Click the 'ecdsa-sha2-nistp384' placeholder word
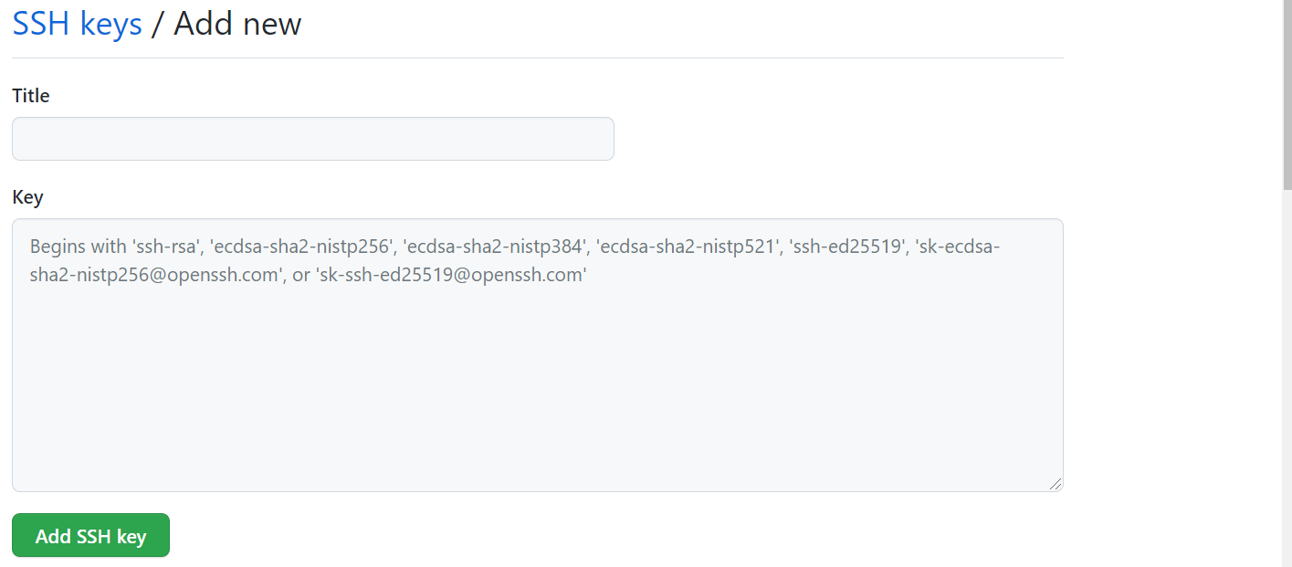Viewport: 1292px width, 567px height. pyautogui.click(x=495, y=246)
